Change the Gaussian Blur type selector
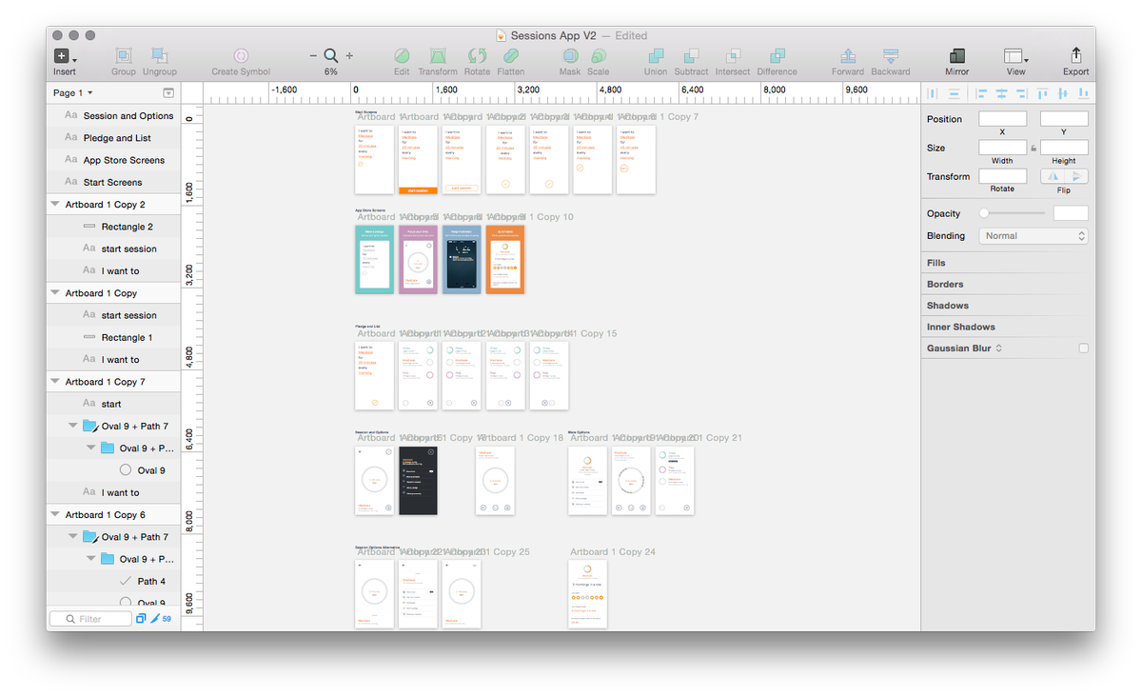 pos(999,348)
